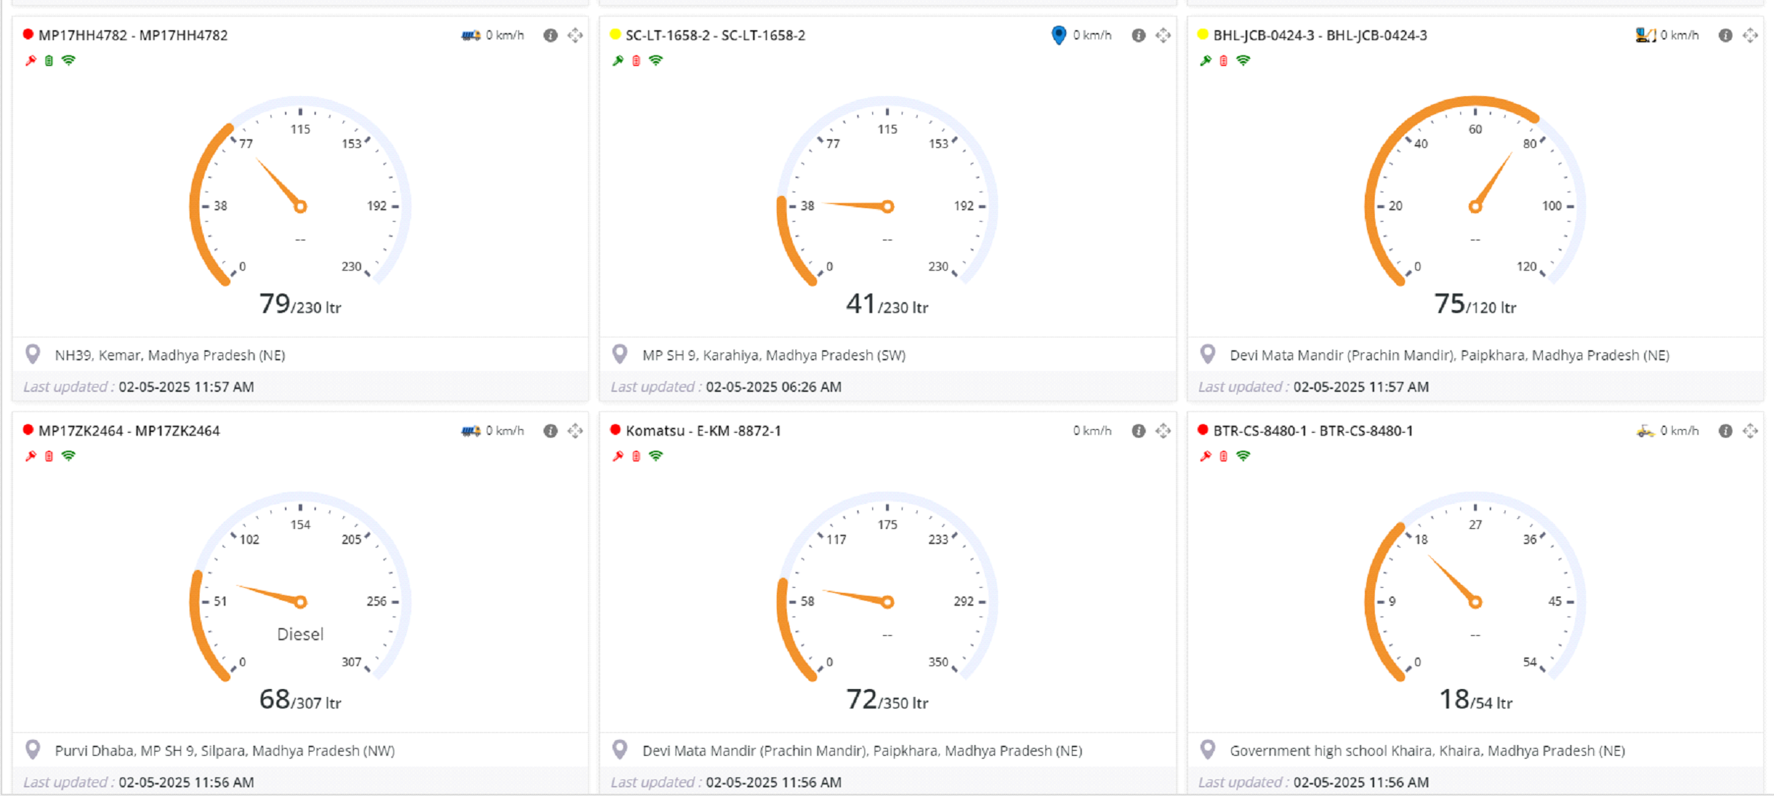Click move handle icon on SC-LT-1658-2 card
The width and height of the screenshot is (1774, 796).
tap(1163, 35)
